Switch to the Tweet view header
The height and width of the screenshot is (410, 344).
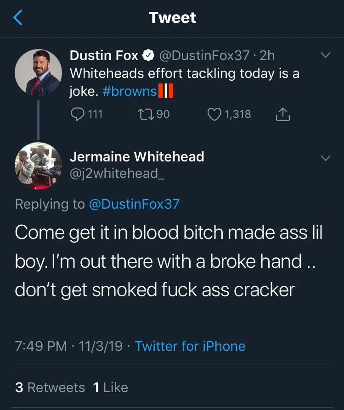(172, 18)
